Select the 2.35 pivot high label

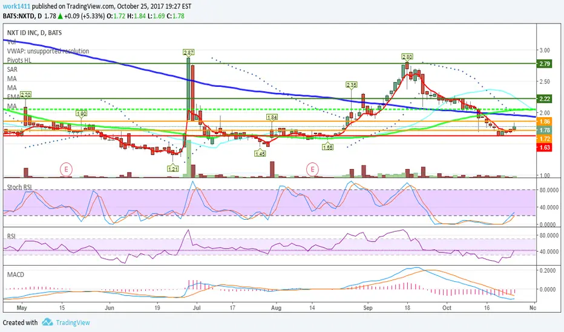pyautogui.click(x=351, y=85)
